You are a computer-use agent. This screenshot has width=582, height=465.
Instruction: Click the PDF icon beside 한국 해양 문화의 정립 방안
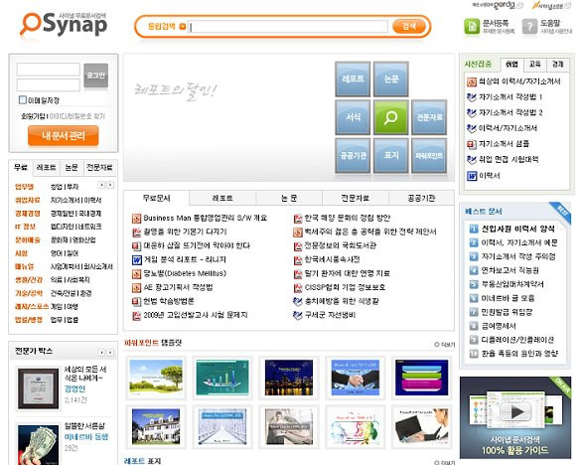(x=298, y=218)
